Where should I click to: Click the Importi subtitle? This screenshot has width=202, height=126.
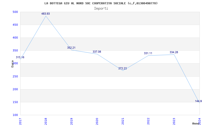[x=101, y=9]
